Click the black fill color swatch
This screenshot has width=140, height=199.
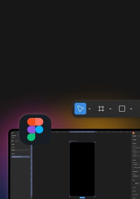[x=134, y=183]
